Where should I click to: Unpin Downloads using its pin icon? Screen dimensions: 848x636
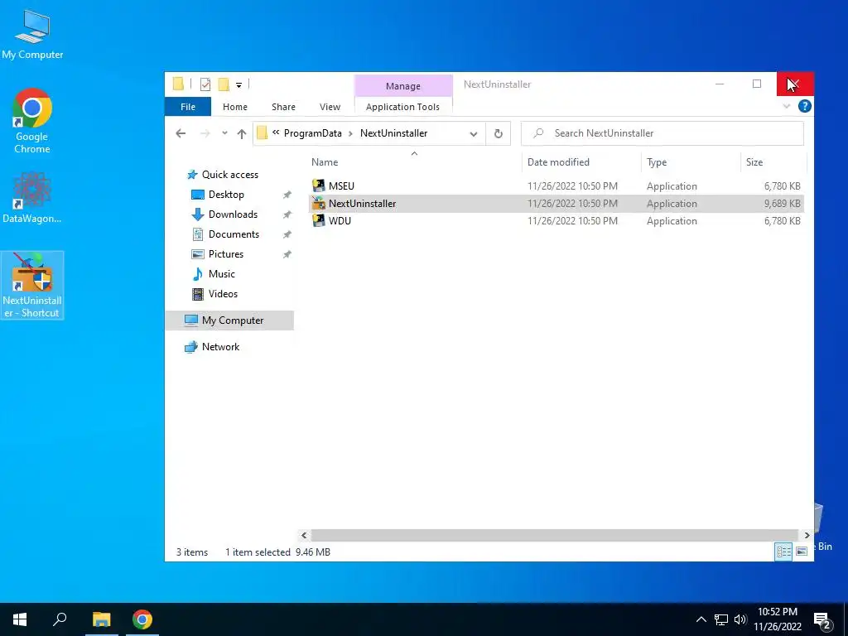click(x=287, y=214)
